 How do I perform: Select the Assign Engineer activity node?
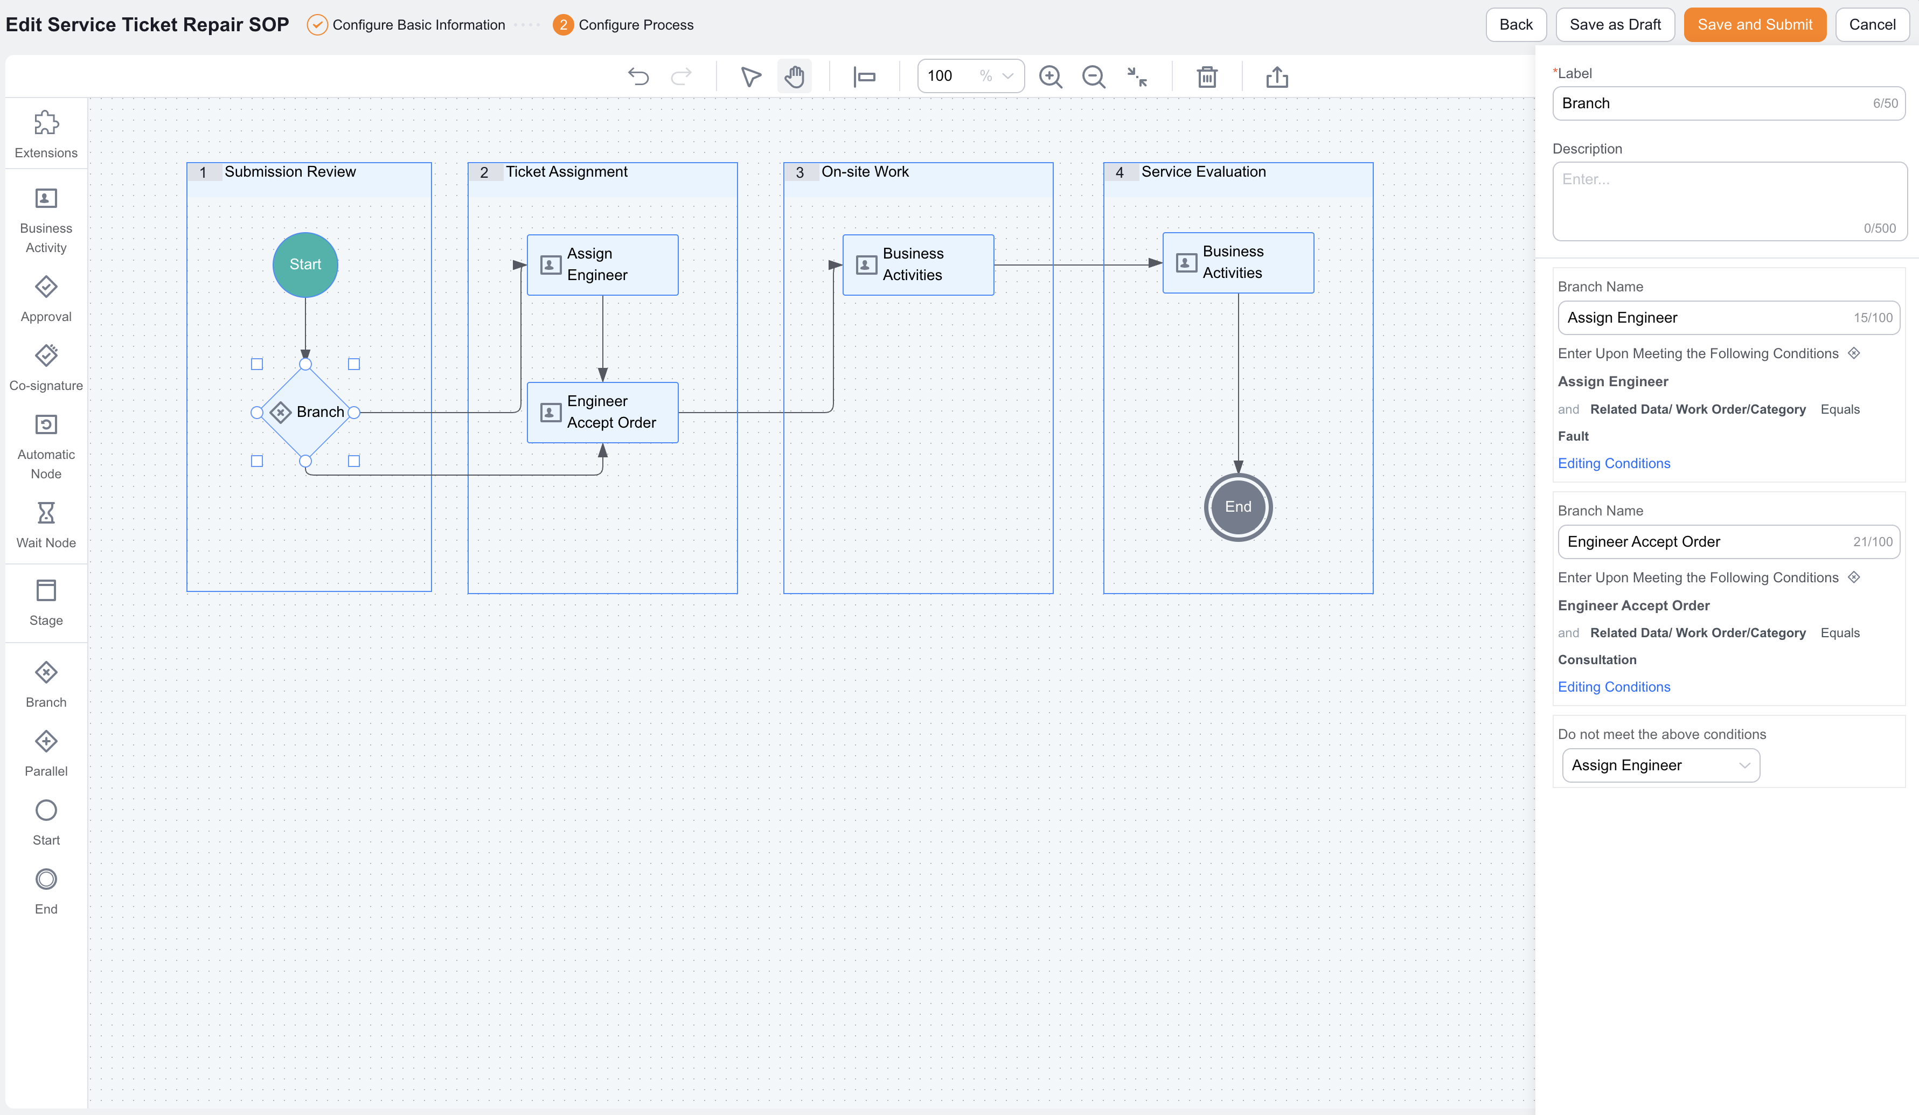coord(602,264)
